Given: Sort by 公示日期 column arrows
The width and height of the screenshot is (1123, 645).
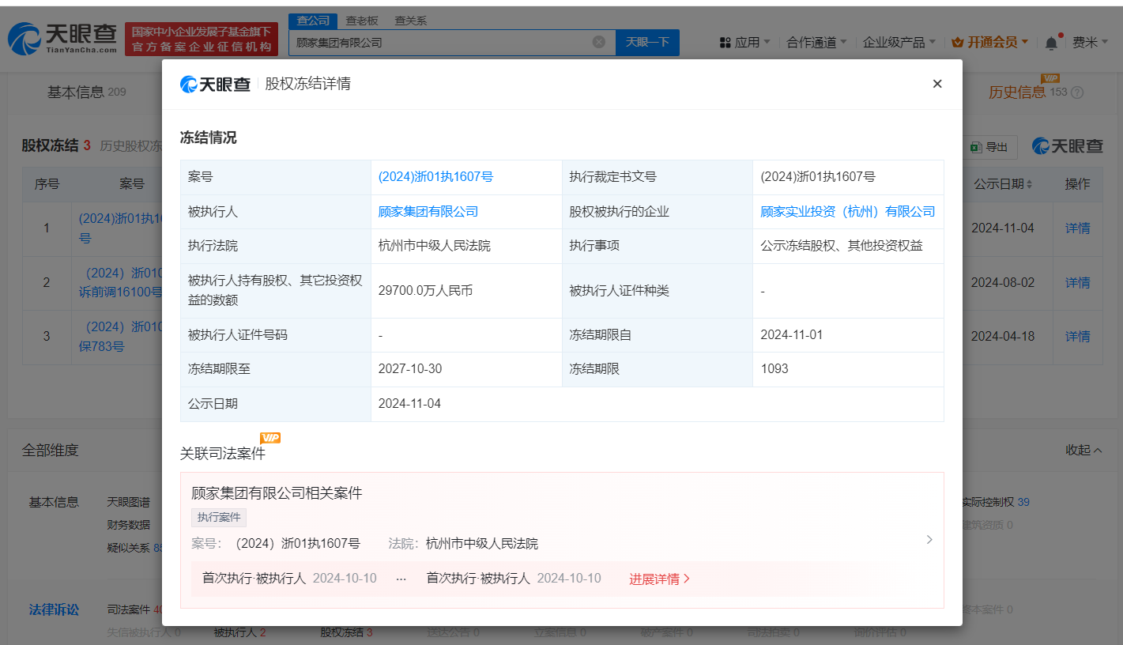Looking at the screenshot, I should point(1030,184).
